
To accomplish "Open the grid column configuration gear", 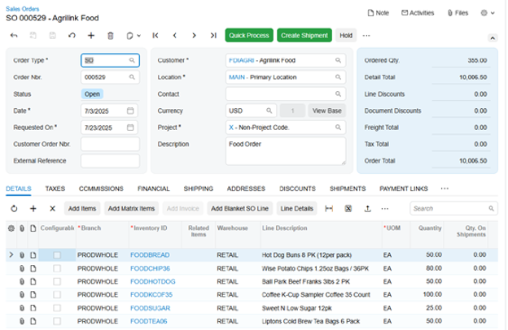I will tap(11, 228).
